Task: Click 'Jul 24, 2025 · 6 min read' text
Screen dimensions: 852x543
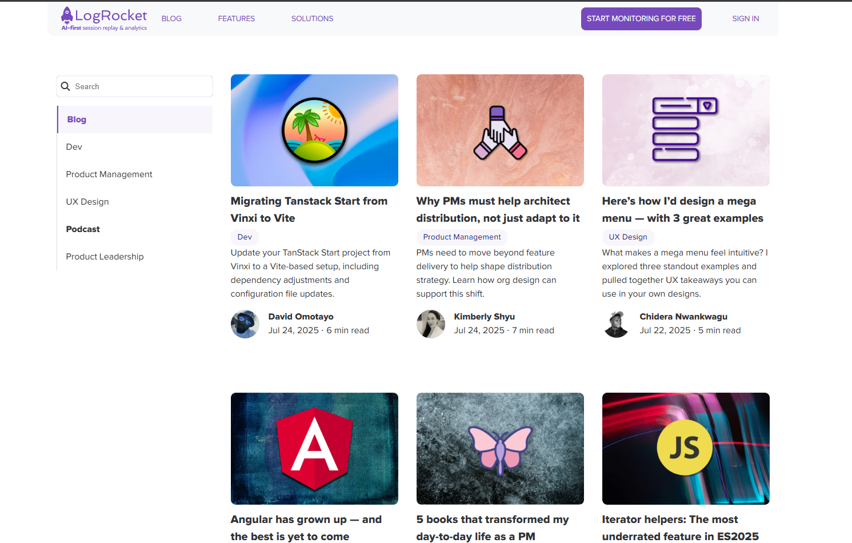Action: [319, 330]
